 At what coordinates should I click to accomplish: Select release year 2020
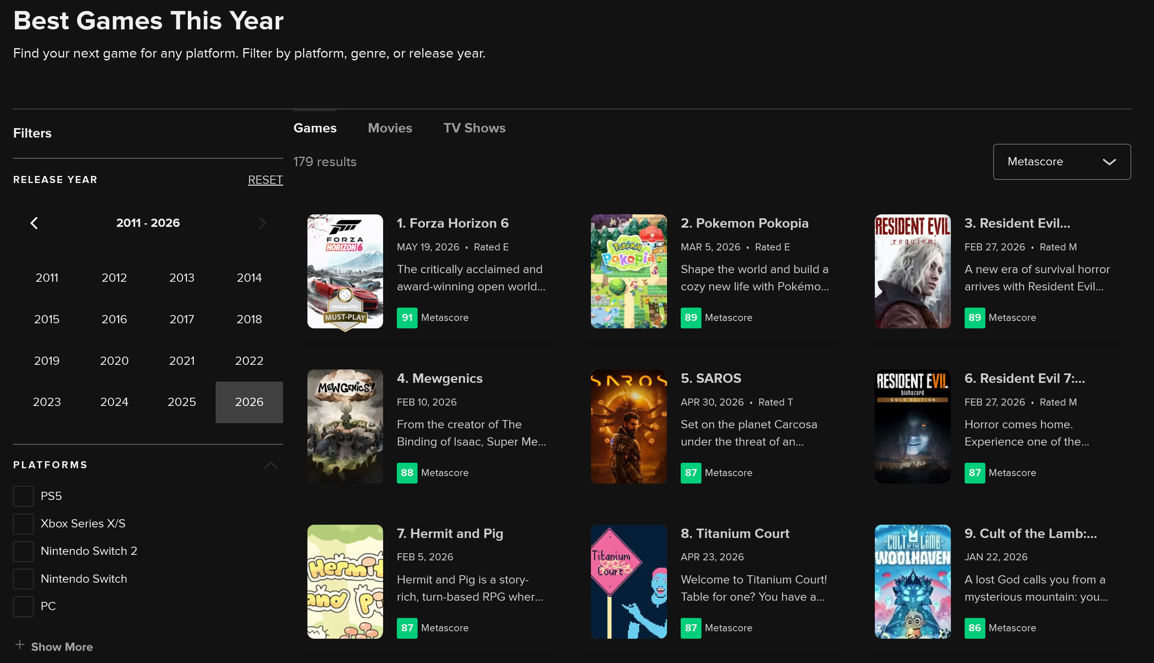pos(114,361)
